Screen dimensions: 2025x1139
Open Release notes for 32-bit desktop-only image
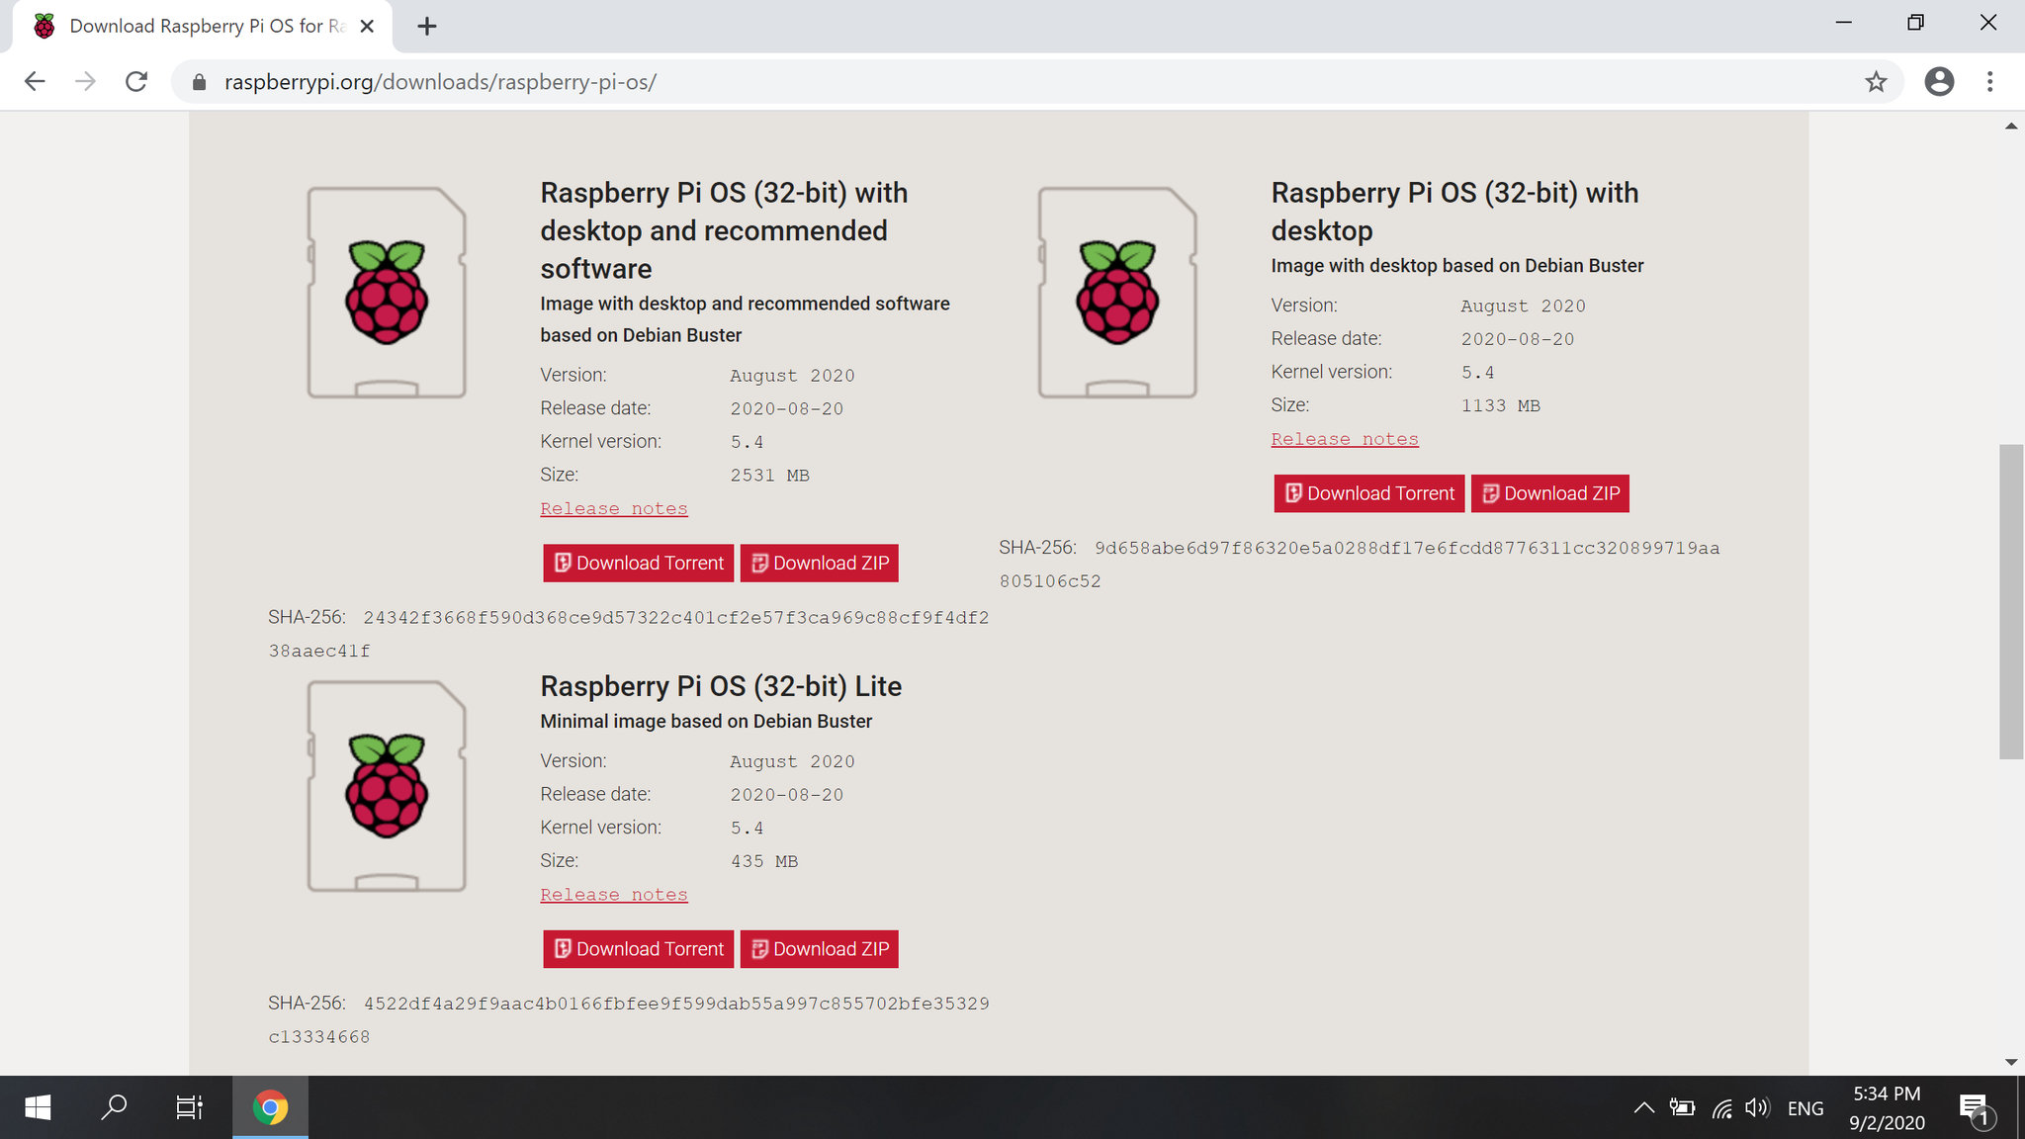(x=1344, y=439)
